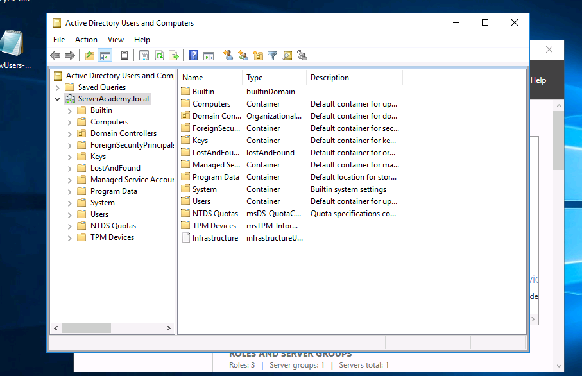Toggle Show/Hide Console Tree icon
The image size is (582, 376).
coord(105,56)
